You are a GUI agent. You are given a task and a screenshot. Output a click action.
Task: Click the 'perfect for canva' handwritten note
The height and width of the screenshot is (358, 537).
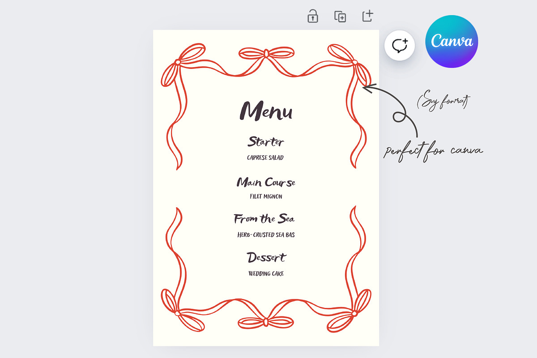(433, 150)
